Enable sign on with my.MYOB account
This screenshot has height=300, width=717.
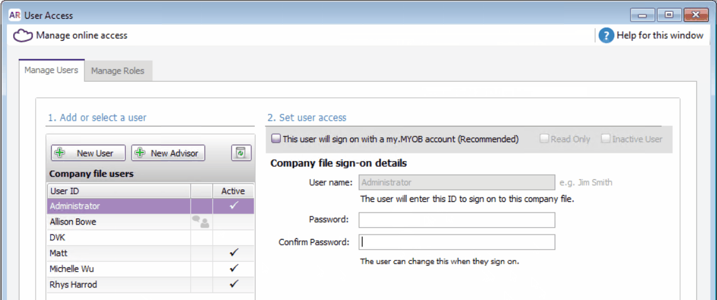pyautogui.click(x=276, y=139)
